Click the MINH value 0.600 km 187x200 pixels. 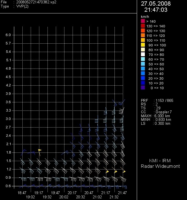pyautogui.click(x=163, y=120)
